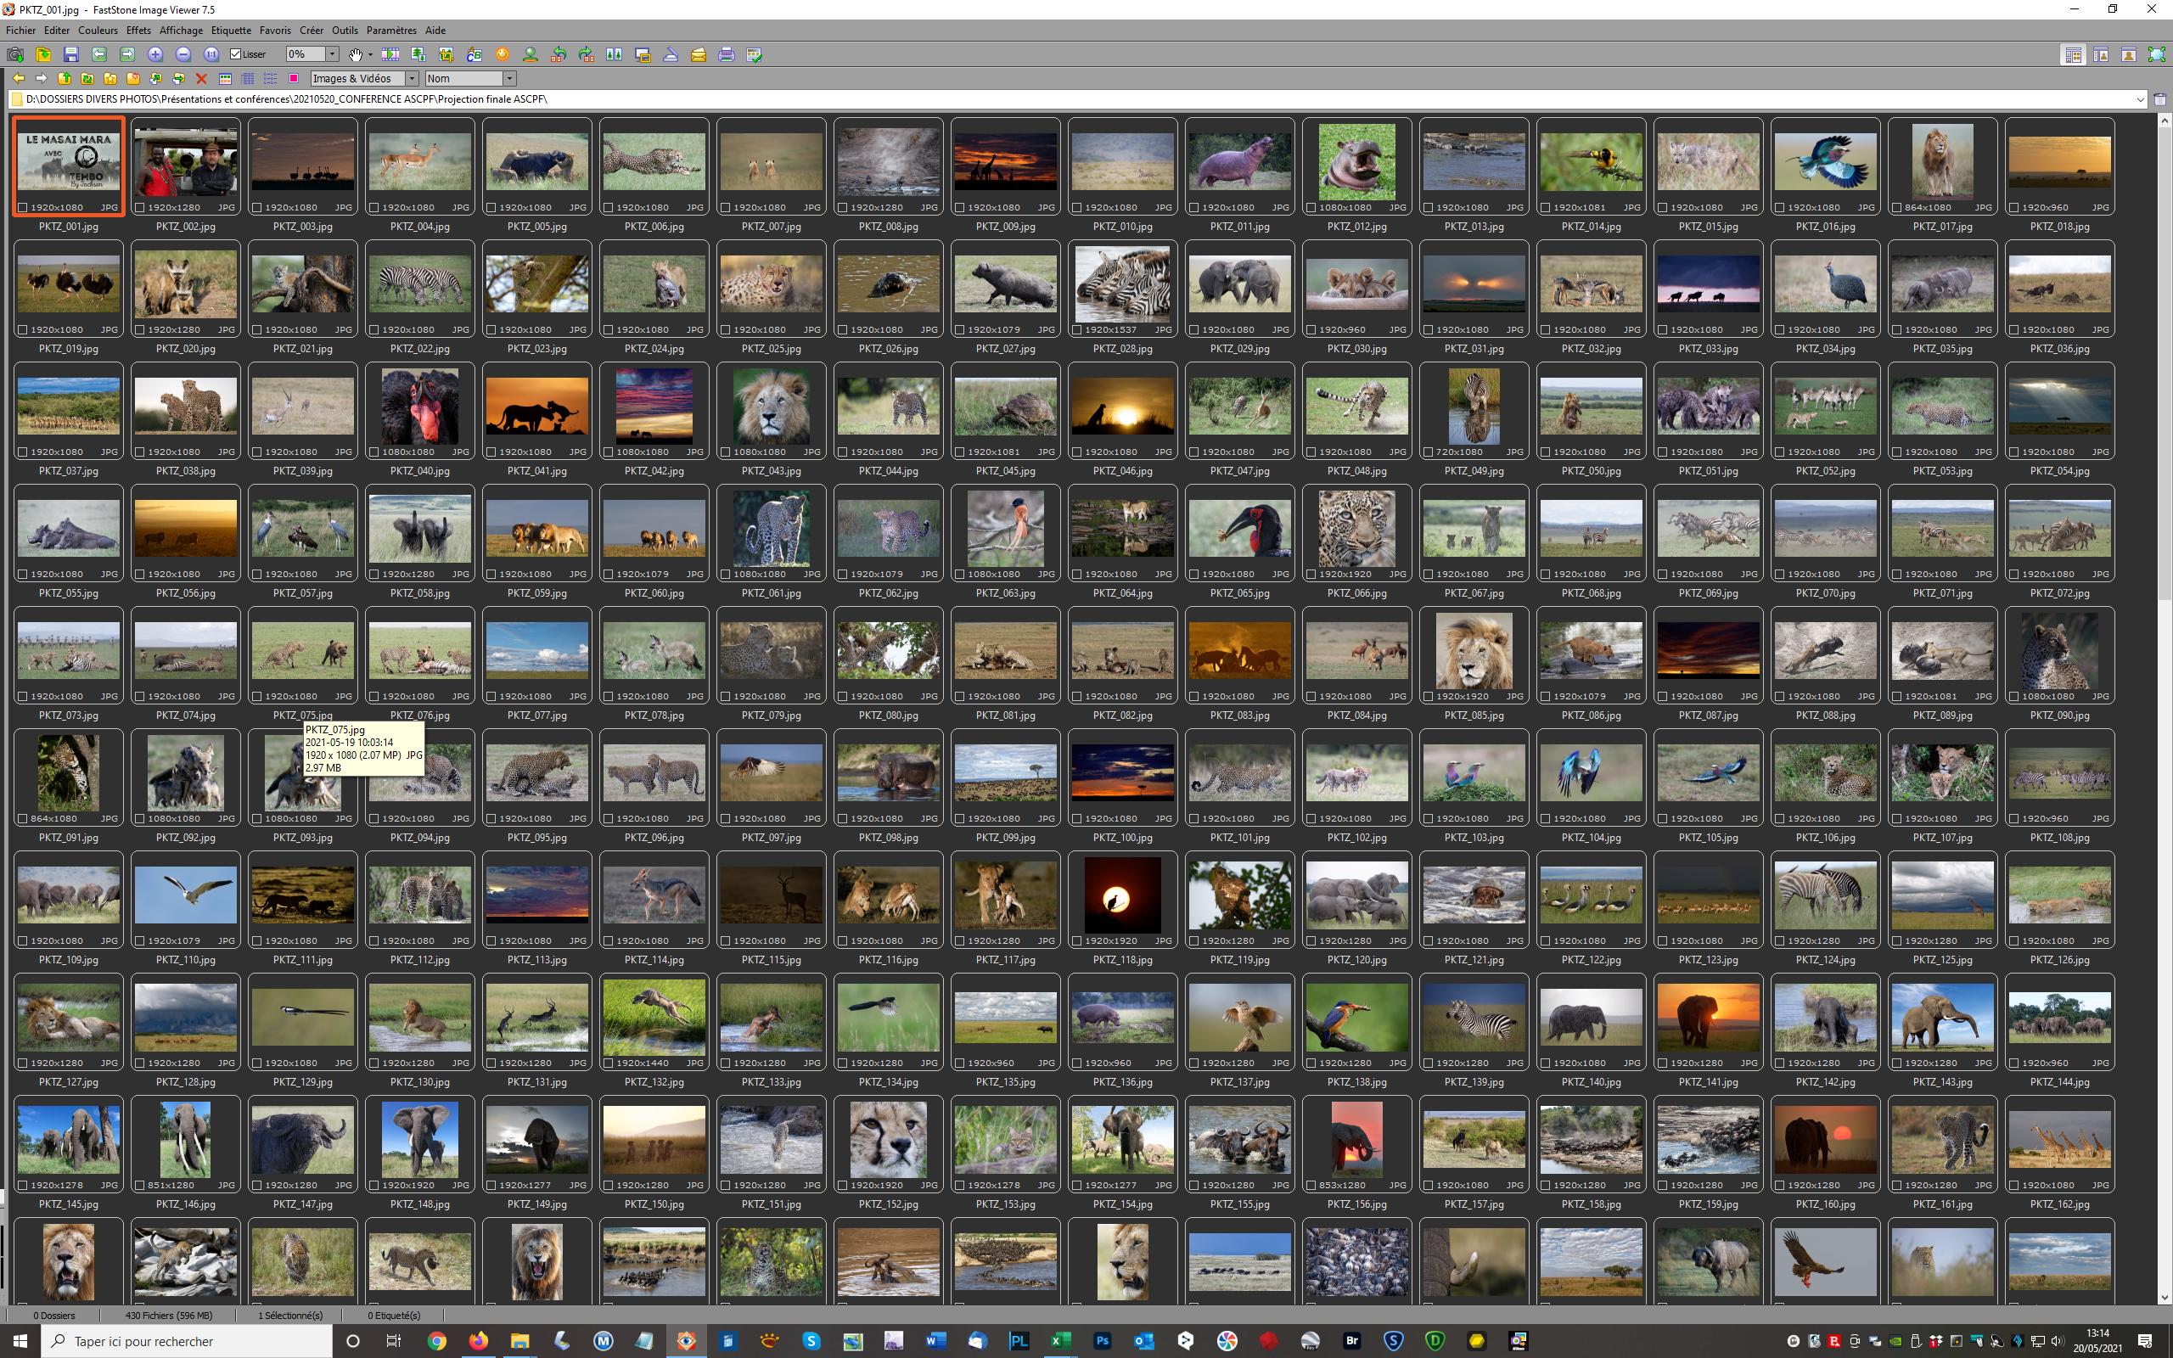This screenshot has height=1358, width=2173.
Task: Tick the checkbox on PKTZ_019.jpg thumbnail
Action: coord(22,329)
